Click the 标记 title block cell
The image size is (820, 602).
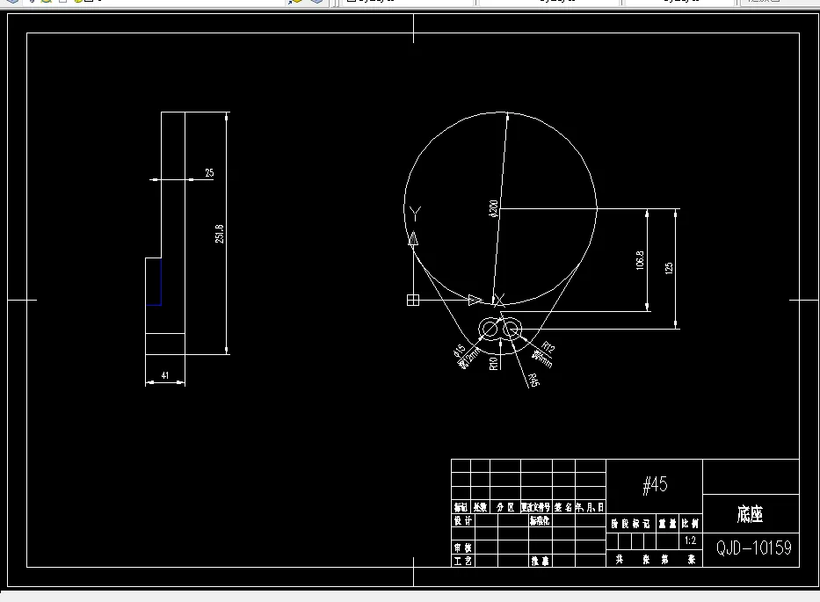pos(461,507)
